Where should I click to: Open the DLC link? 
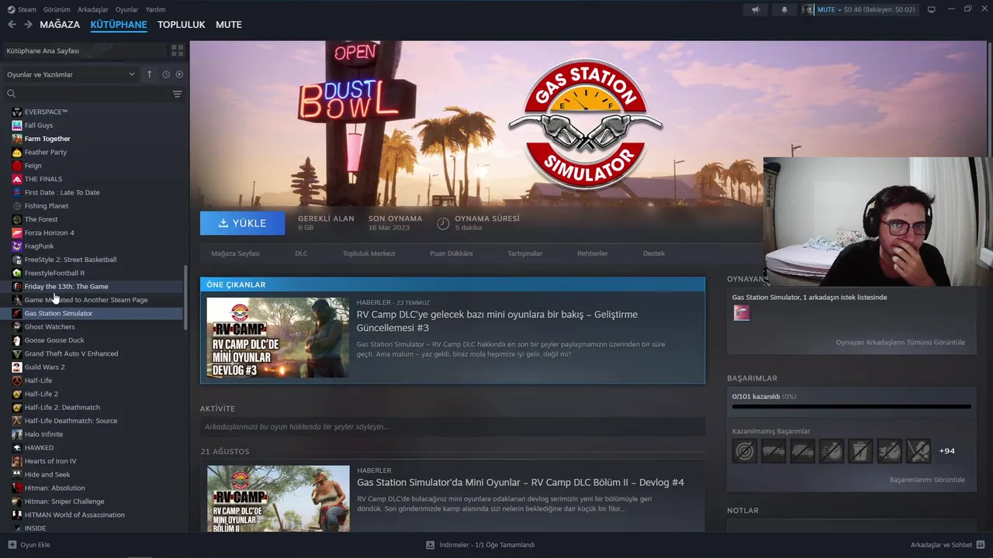point(301,253)
